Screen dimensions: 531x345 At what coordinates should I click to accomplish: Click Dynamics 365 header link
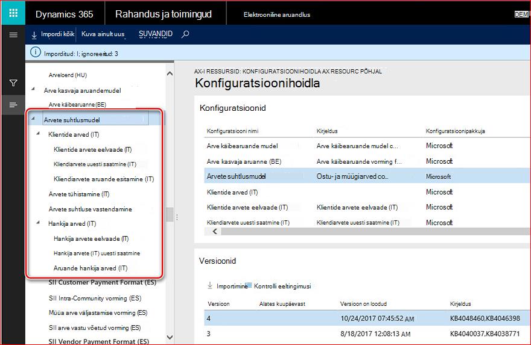point(65,14)
